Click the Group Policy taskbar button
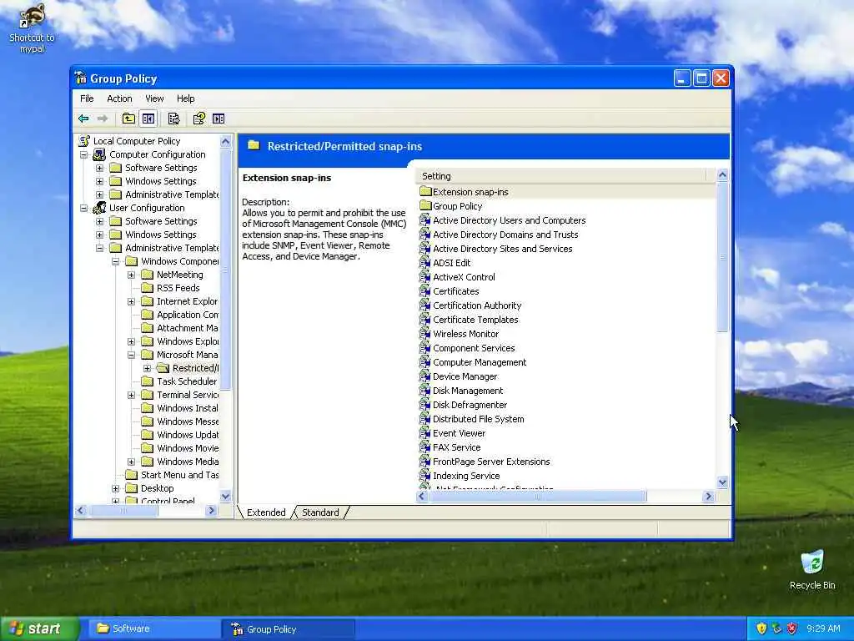This screenshot has height=641, width=854. pyautogui.click(x=288, y=629)
